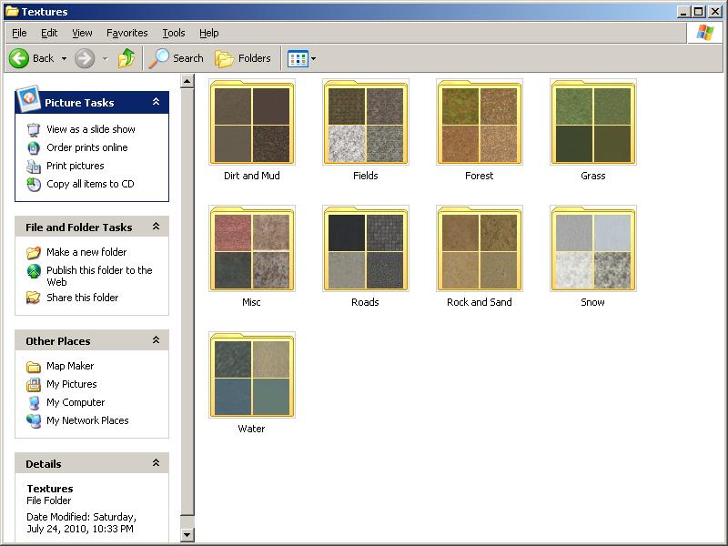
Task: Collapse the File and Folder Tasks panel
Action: [156, 227]
